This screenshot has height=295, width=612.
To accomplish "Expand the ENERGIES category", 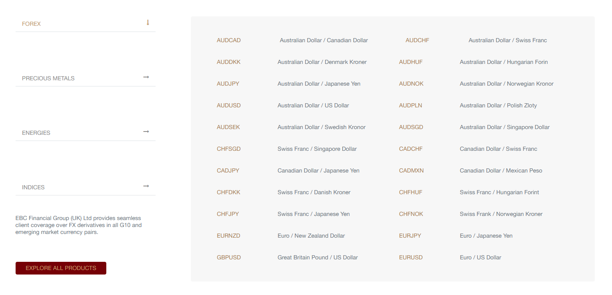I will [36, 133].
